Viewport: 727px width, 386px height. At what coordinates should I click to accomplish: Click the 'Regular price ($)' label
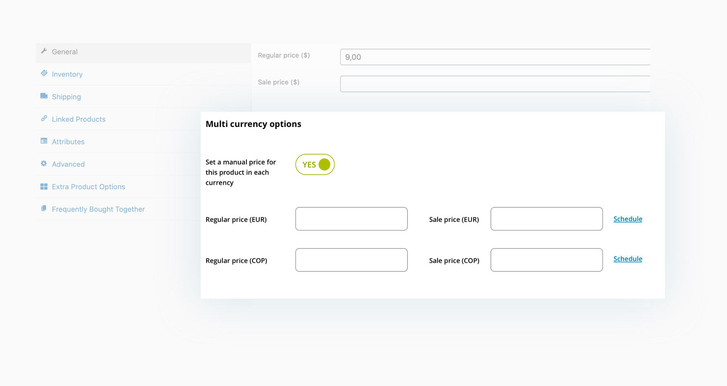click(284, 55)
